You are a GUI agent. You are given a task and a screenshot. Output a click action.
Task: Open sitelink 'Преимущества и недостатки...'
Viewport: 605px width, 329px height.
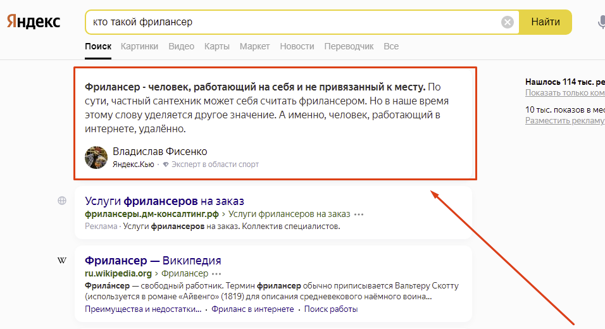click(x=143, y=309)
